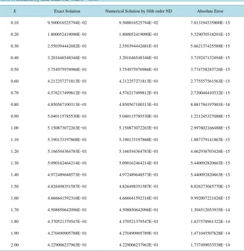Click Exact Solution cell in the 0.20 row
The image size is (244, 251).
67,34
